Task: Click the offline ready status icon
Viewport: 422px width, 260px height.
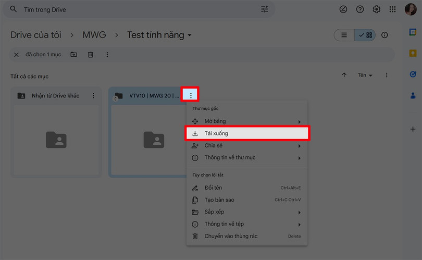Action: pyautogui.click(x=343, y=9)
